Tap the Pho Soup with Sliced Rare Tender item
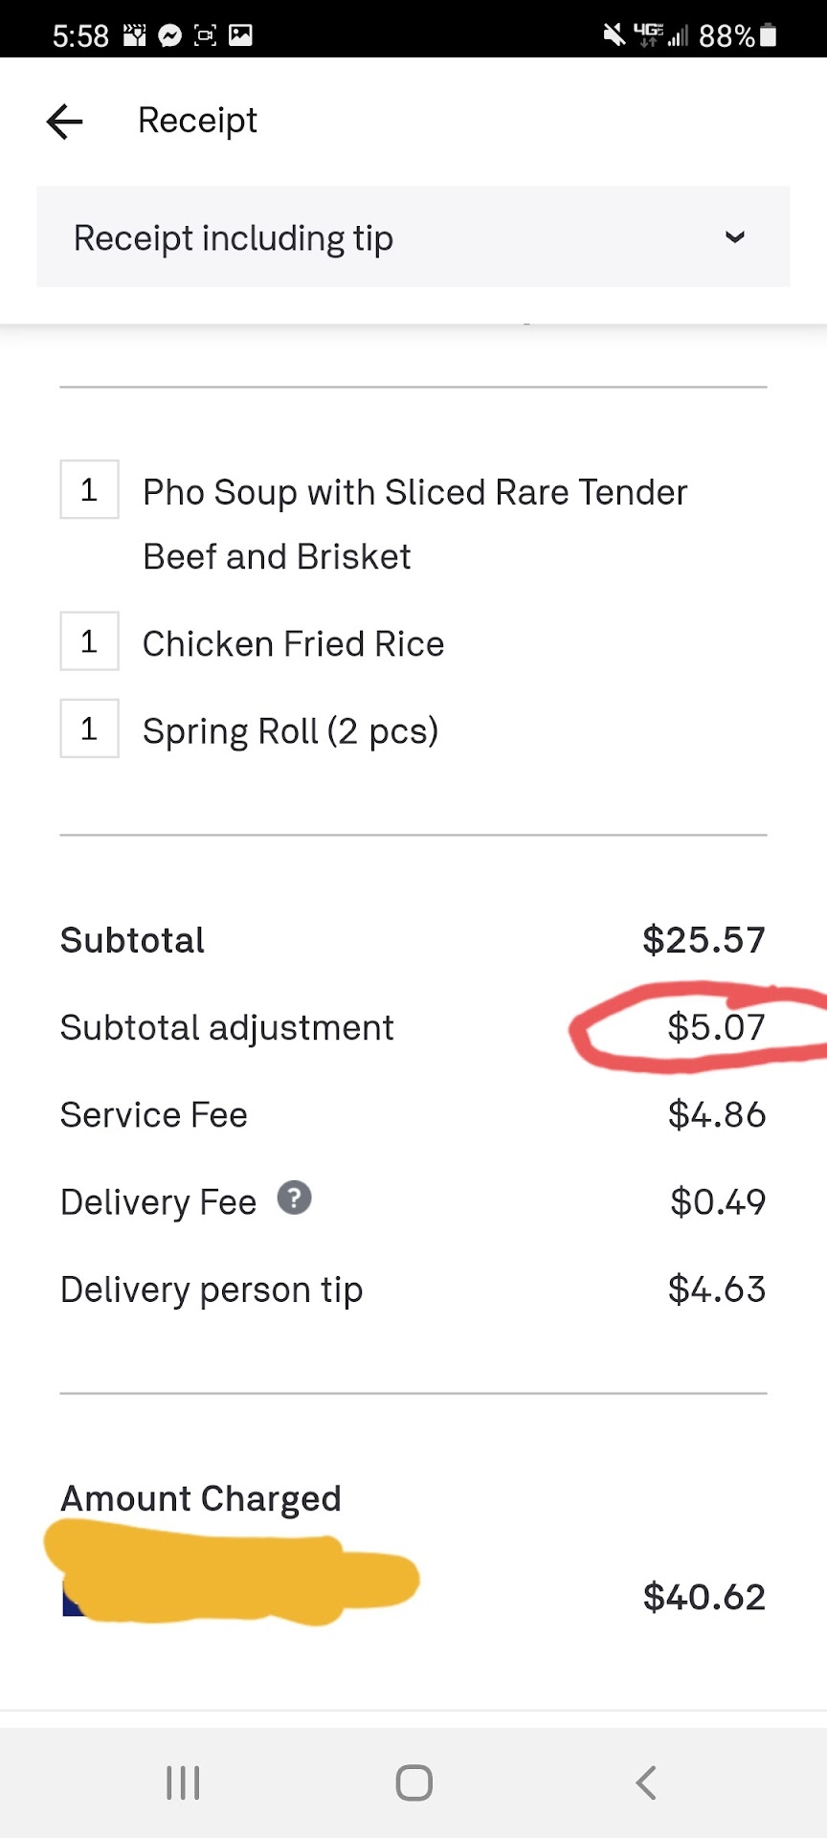 414,494
